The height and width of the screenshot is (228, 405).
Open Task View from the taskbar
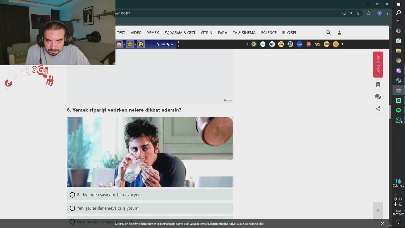pos(398,21)
